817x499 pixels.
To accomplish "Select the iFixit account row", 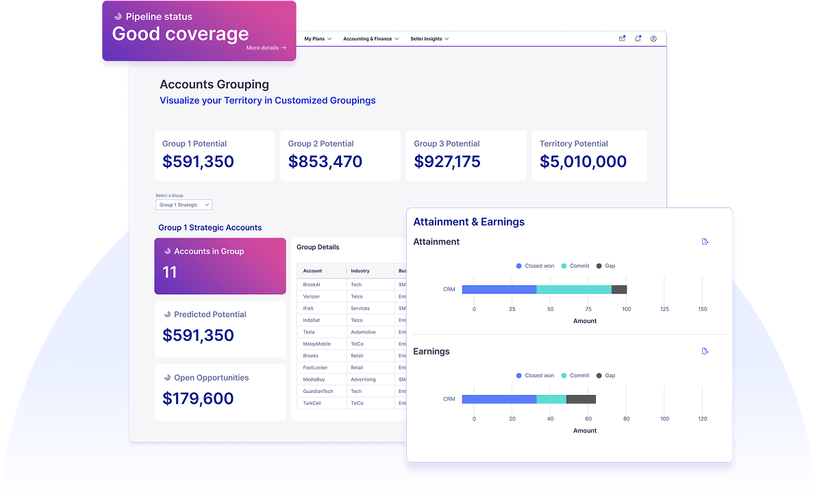I will [x=351, y=308].
